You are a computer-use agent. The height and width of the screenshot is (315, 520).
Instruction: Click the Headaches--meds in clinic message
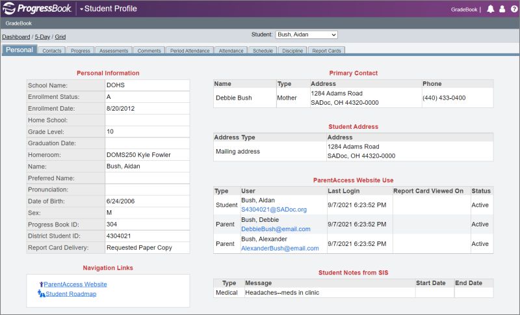pyautogui.click(x=282, y=293)
